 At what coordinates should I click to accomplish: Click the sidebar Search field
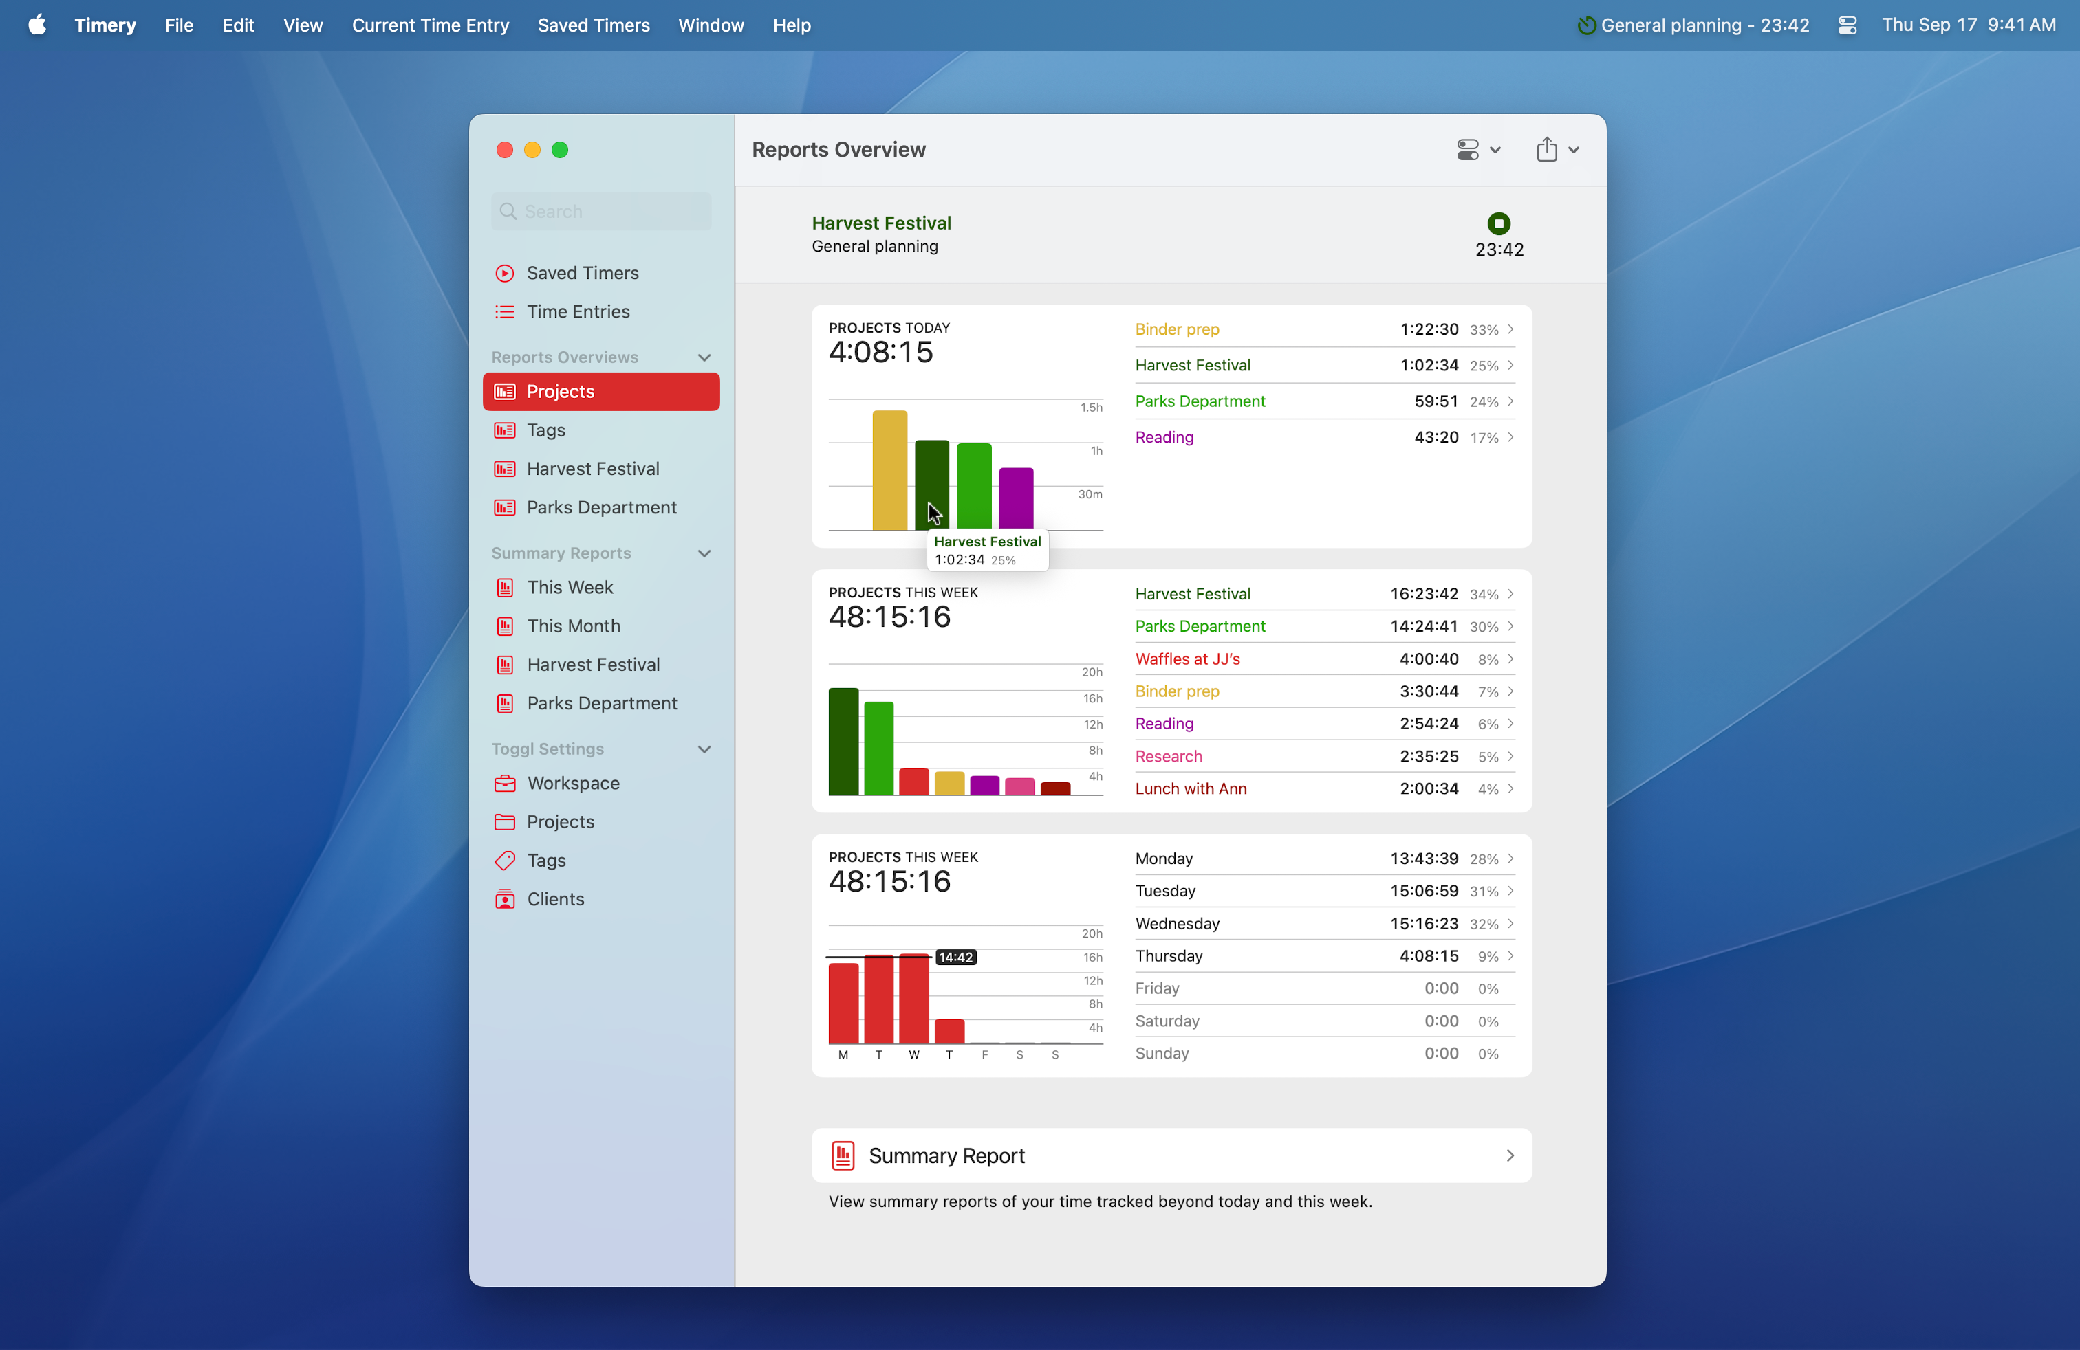tap(601, 211)
